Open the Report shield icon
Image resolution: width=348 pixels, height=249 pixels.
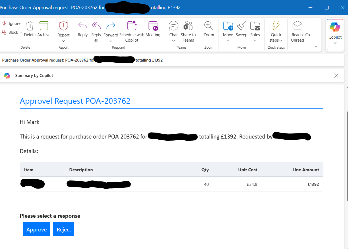pyautogui.click(x=64, y=26)
